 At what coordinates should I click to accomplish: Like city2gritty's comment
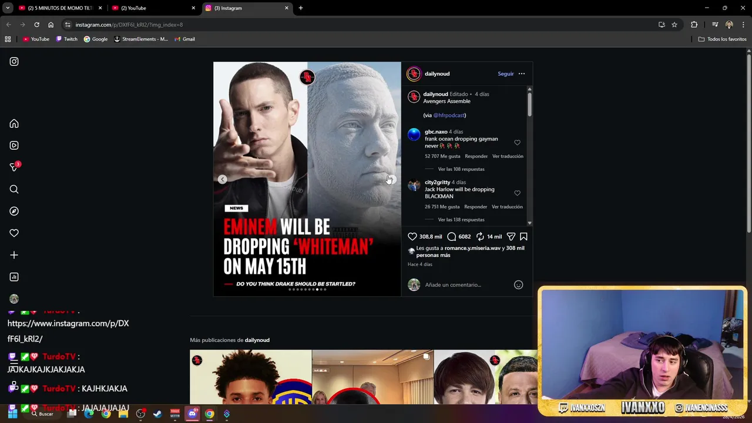[517, 193]
